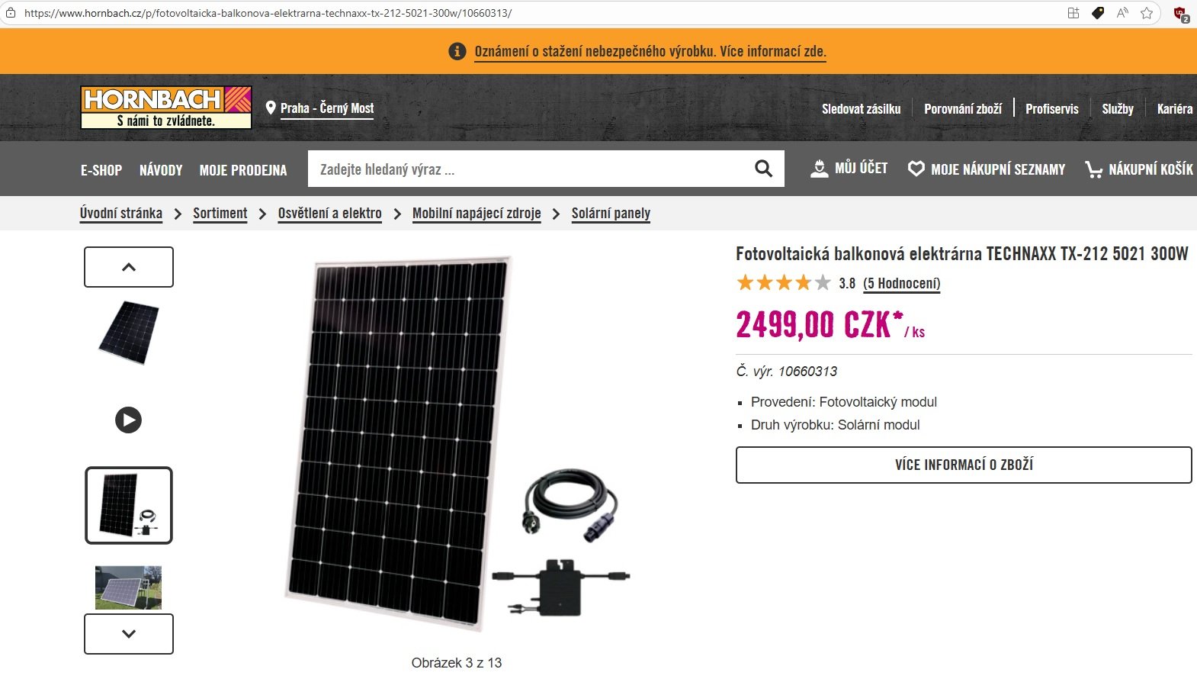Open the Solární panely breadcrumb link
Image resolution: width=1197 pixels, height=679 pixels.
click(x=611, y=214)
